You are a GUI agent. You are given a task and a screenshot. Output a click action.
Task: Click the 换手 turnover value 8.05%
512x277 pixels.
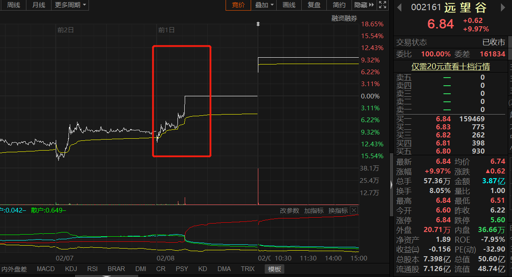coord(440,191)
